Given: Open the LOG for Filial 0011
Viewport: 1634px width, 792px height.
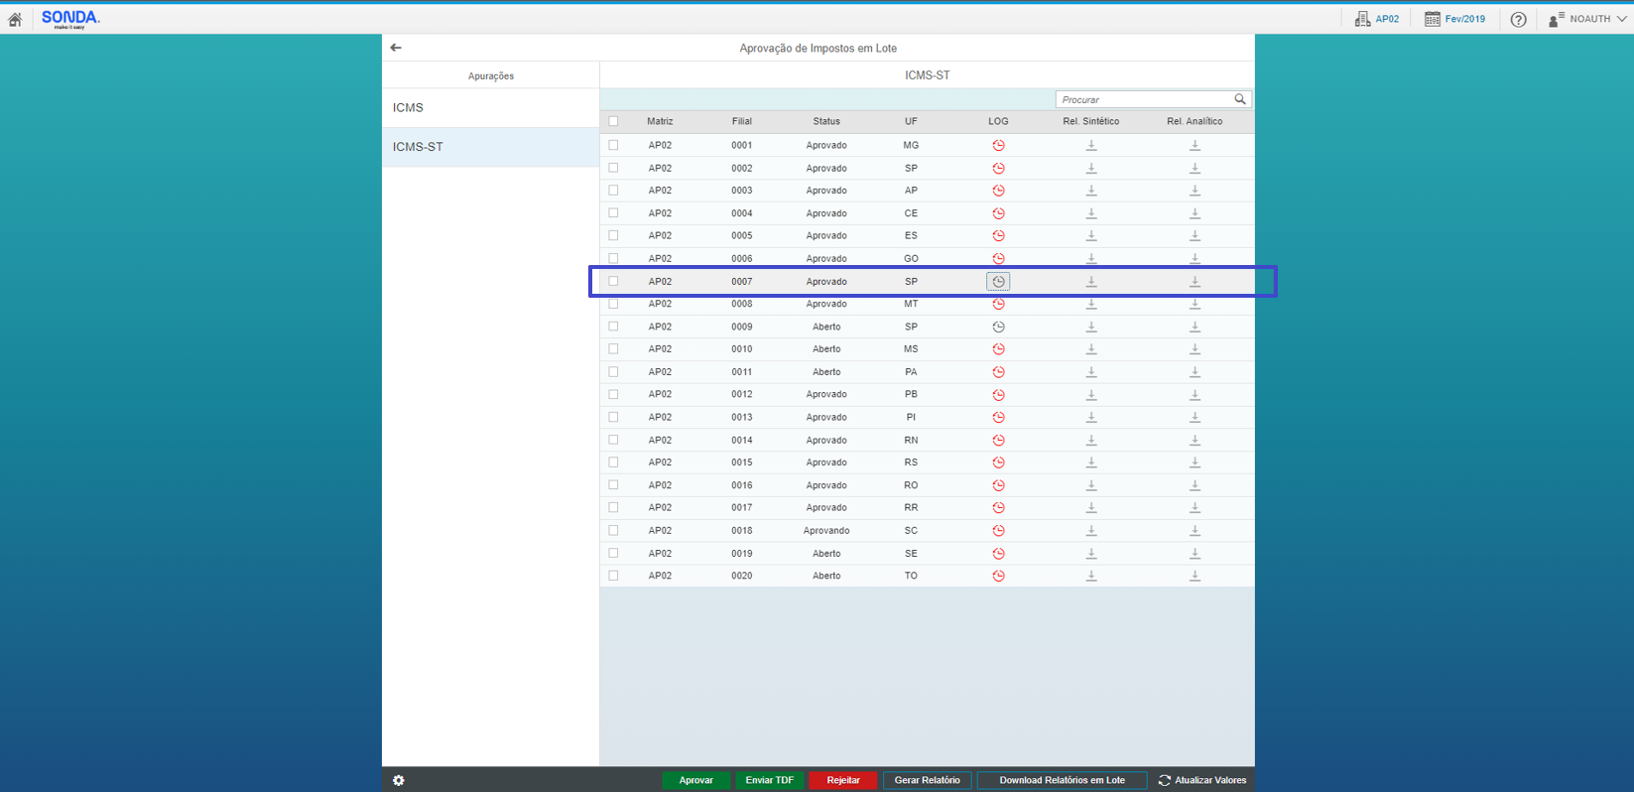Looking at the screenshot, I should pyautogui.click(x=998, y=372).
